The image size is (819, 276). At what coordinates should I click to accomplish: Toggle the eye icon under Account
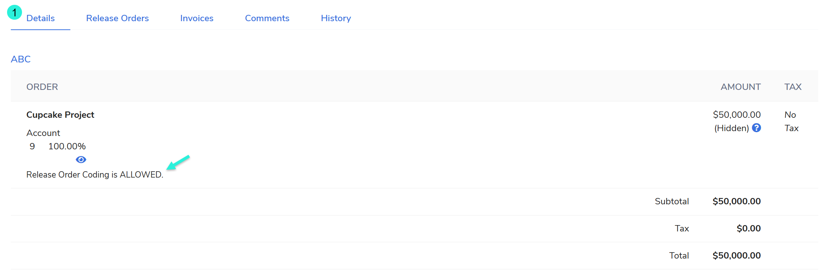[81, 160]
